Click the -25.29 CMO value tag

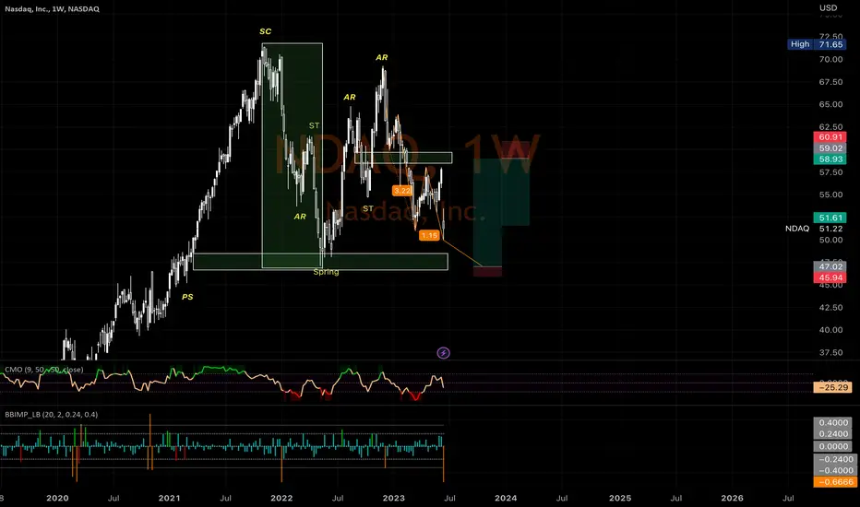coord(833,387)
